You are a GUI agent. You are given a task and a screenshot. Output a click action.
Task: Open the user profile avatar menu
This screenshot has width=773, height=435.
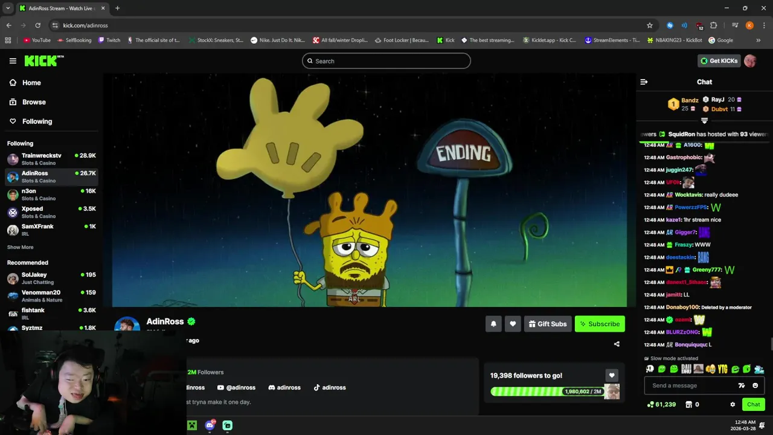pos(750,61)
